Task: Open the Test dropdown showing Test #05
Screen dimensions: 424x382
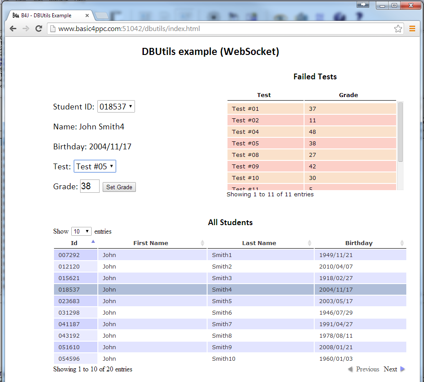Action: click(95, 166)
